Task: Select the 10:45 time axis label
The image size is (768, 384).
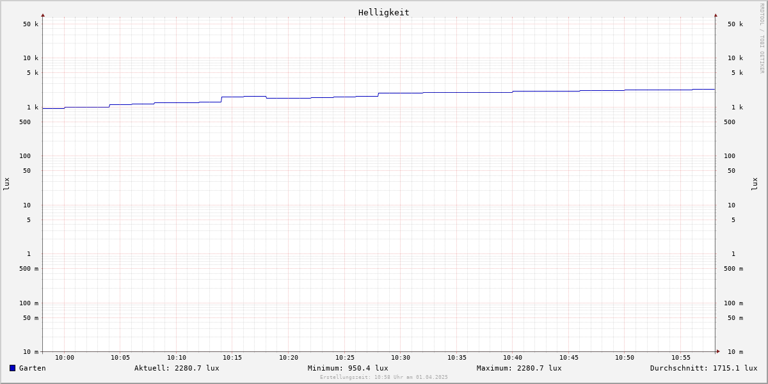Action: click(568, 358)
